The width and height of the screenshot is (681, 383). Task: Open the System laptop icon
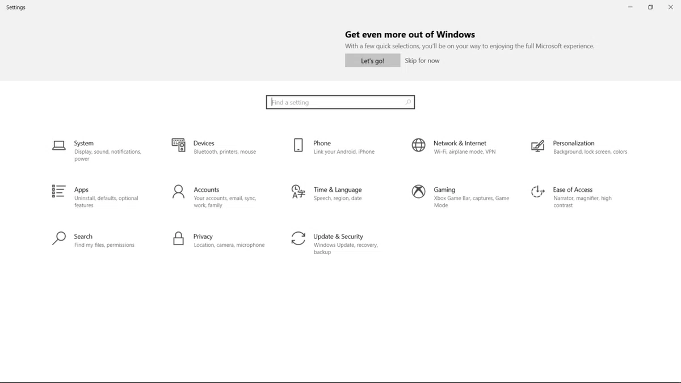(x=58, y=145)
